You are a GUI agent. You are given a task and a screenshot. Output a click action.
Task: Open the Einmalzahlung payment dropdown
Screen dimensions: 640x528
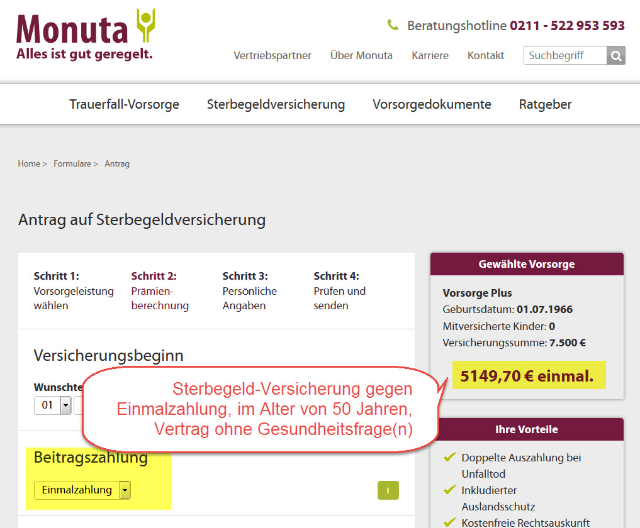point(82,490)
